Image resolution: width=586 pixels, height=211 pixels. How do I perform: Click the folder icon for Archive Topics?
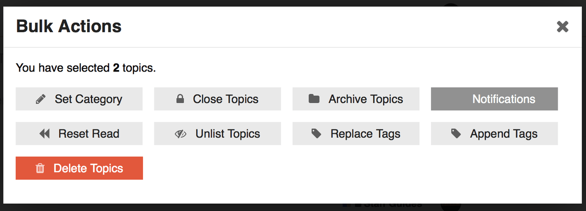pyautogui.click(x=314, y=99)
